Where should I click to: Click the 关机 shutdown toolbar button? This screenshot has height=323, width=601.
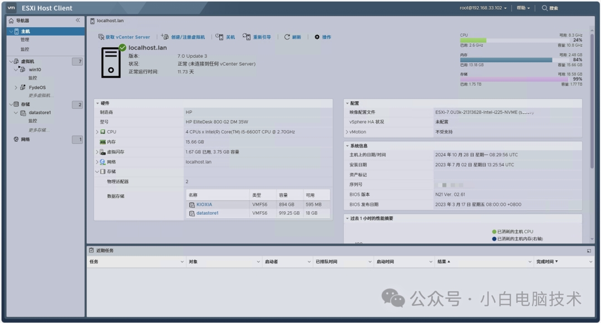click(225, 37)
